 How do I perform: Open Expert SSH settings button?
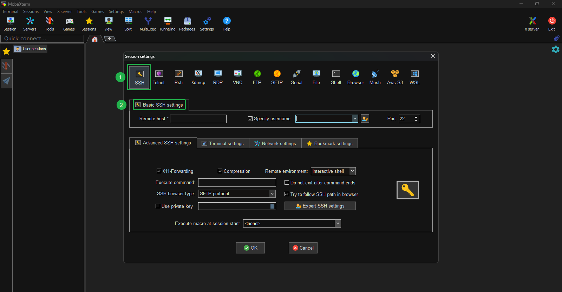click(x=320, y=206)
